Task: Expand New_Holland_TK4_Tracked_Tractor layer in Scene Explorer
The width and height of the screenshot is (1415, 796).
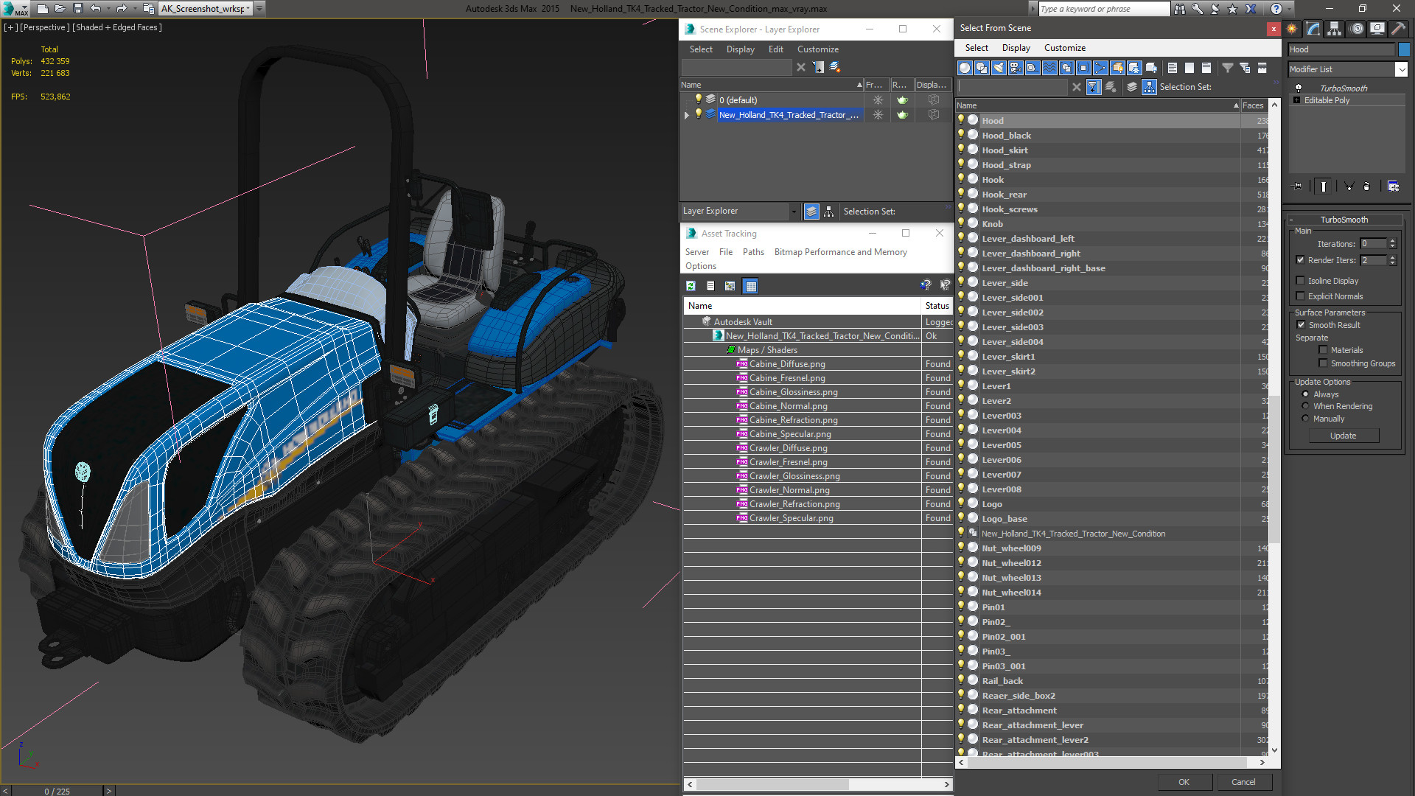Action: coord(687,115)
